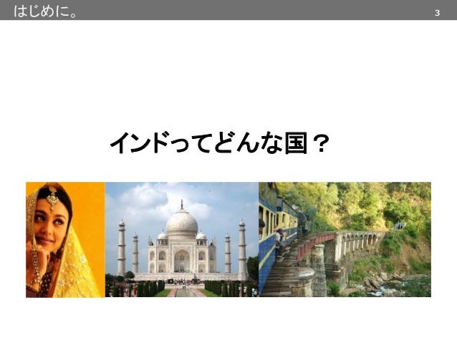The image size is (457, 343).
Task: Select the woman in yellow veil photo
Action: coord(66,240)
